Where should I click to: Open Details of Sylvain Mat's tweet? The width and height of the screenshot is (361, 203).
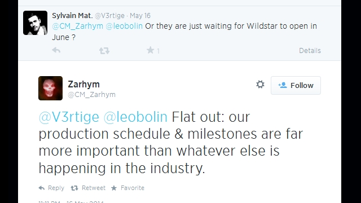click(x=310, y=51)
